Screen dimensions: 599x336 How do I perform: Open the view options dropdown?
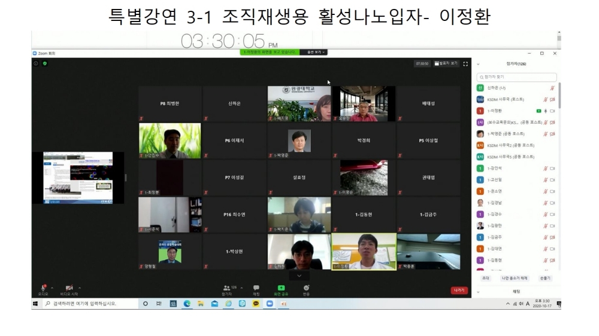click(x=316, y=52)
